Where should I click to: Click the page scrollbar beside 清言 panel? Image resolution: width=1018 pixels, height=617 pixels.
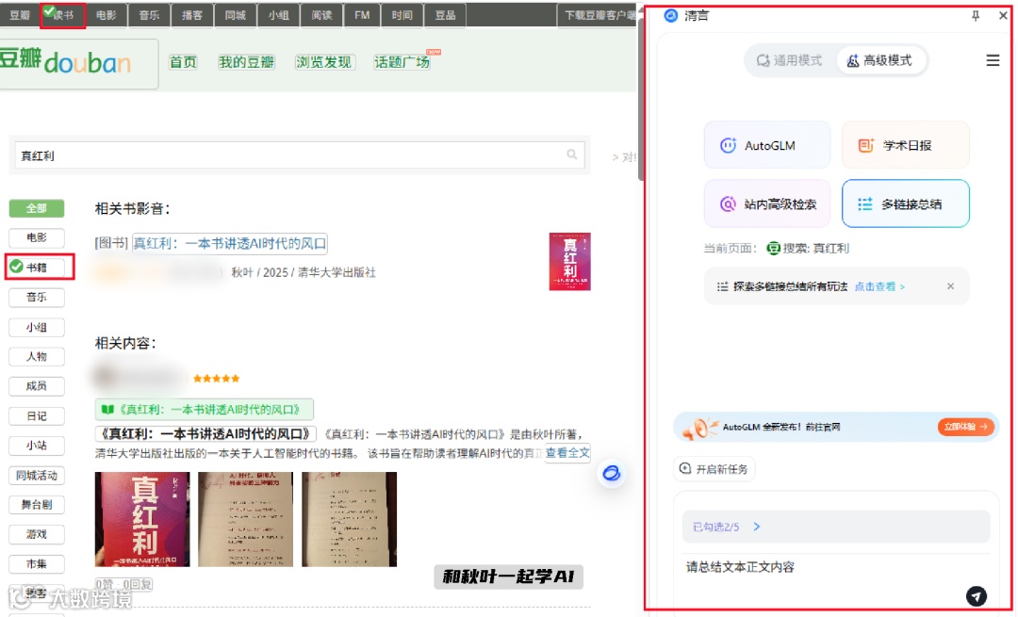(x=640, y=97)
